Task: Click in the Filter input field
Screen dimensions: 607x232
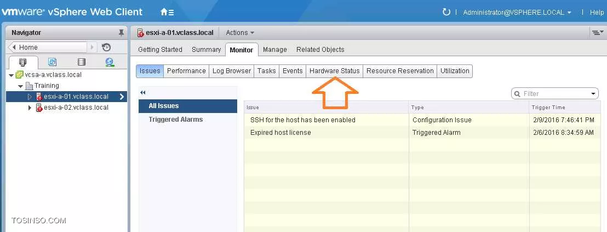Action: pos(555,94)
